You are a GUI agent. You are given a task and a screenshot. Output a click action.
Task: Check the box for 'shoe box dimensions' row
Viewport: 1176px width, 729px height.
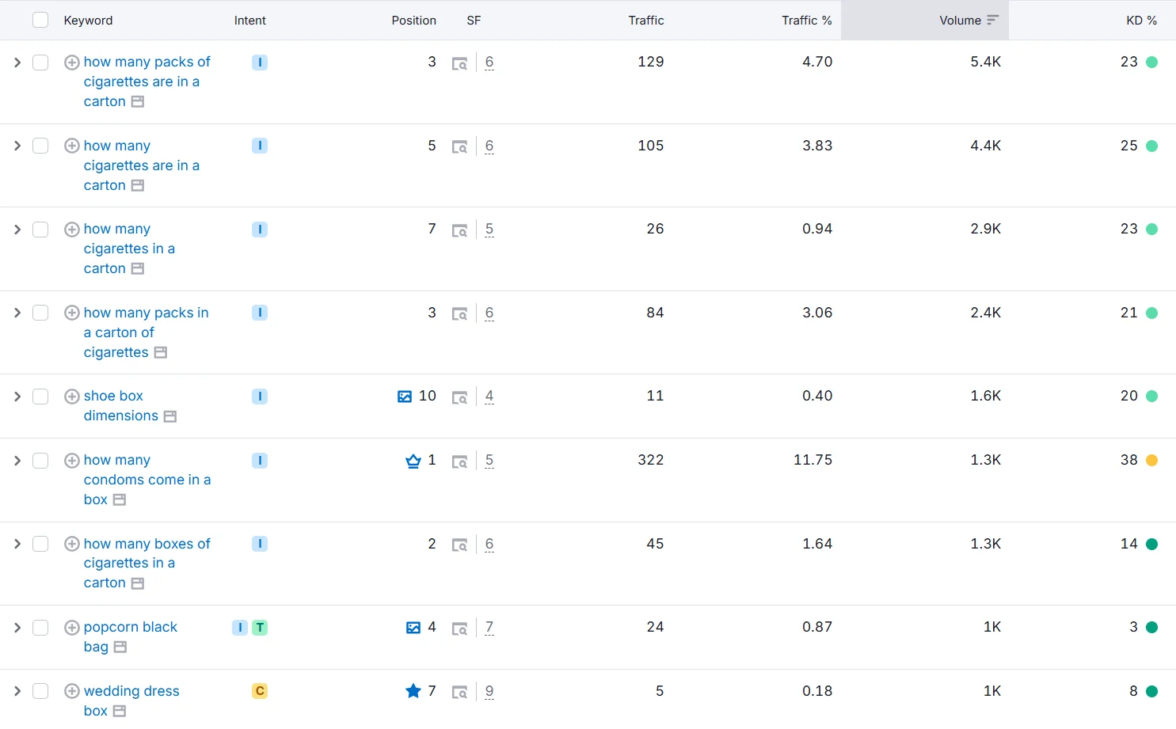click(x=40, y=397)
